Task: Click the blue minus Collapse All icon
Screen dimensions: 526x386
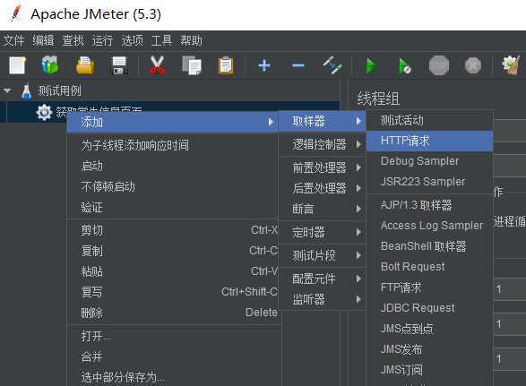Action: [x=298, y=65]
